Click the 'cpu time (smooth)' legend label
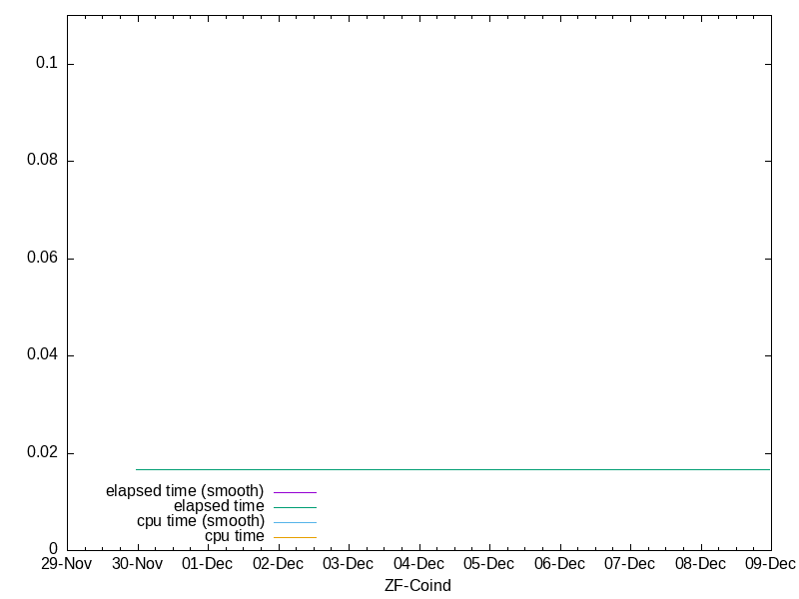 (x=201, y=521)
